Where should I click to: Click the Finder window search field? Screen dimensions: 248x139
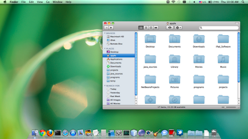click(219, 28)
